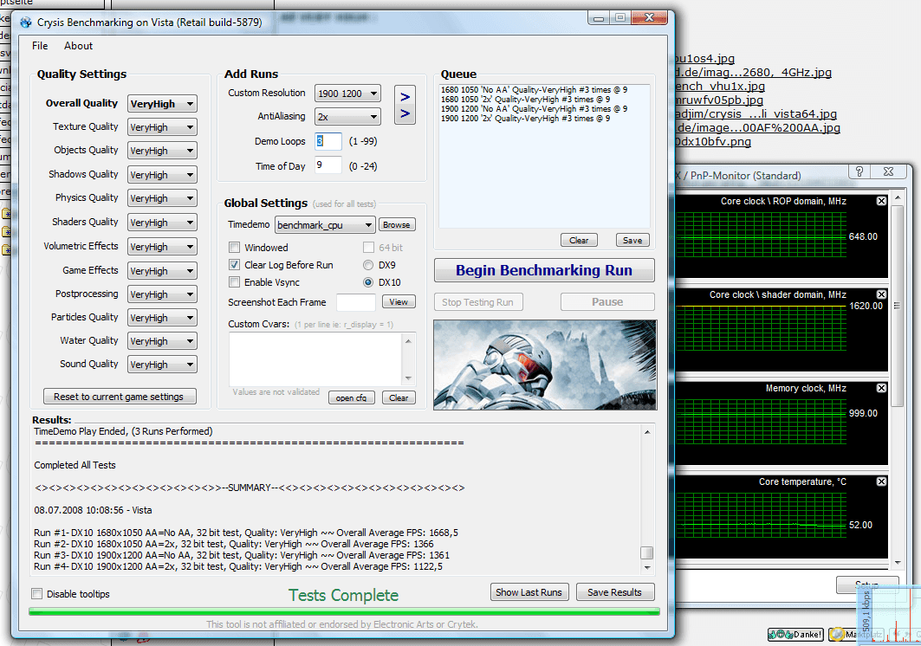
Task: Select the DX9 radio button
Action: [x=368, y=265]
